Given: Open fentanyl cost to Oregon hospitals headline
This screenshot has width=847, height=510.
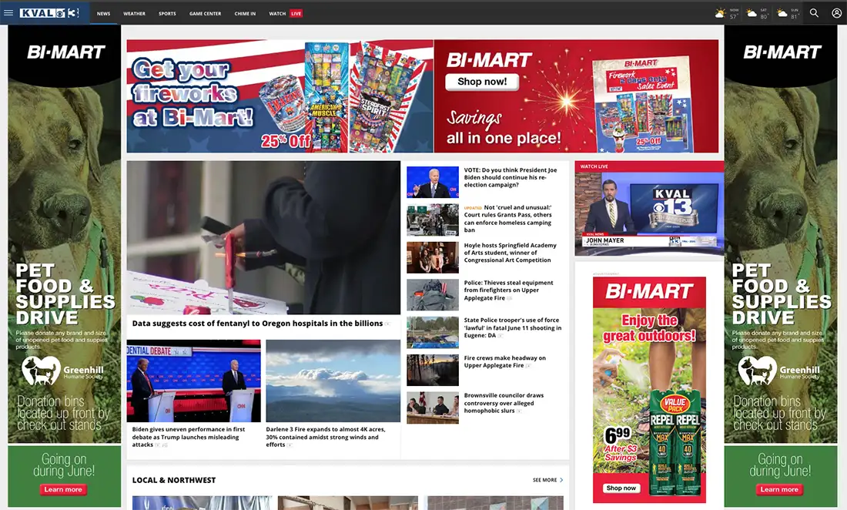Looking at the screenshot, I should point(257,324).
